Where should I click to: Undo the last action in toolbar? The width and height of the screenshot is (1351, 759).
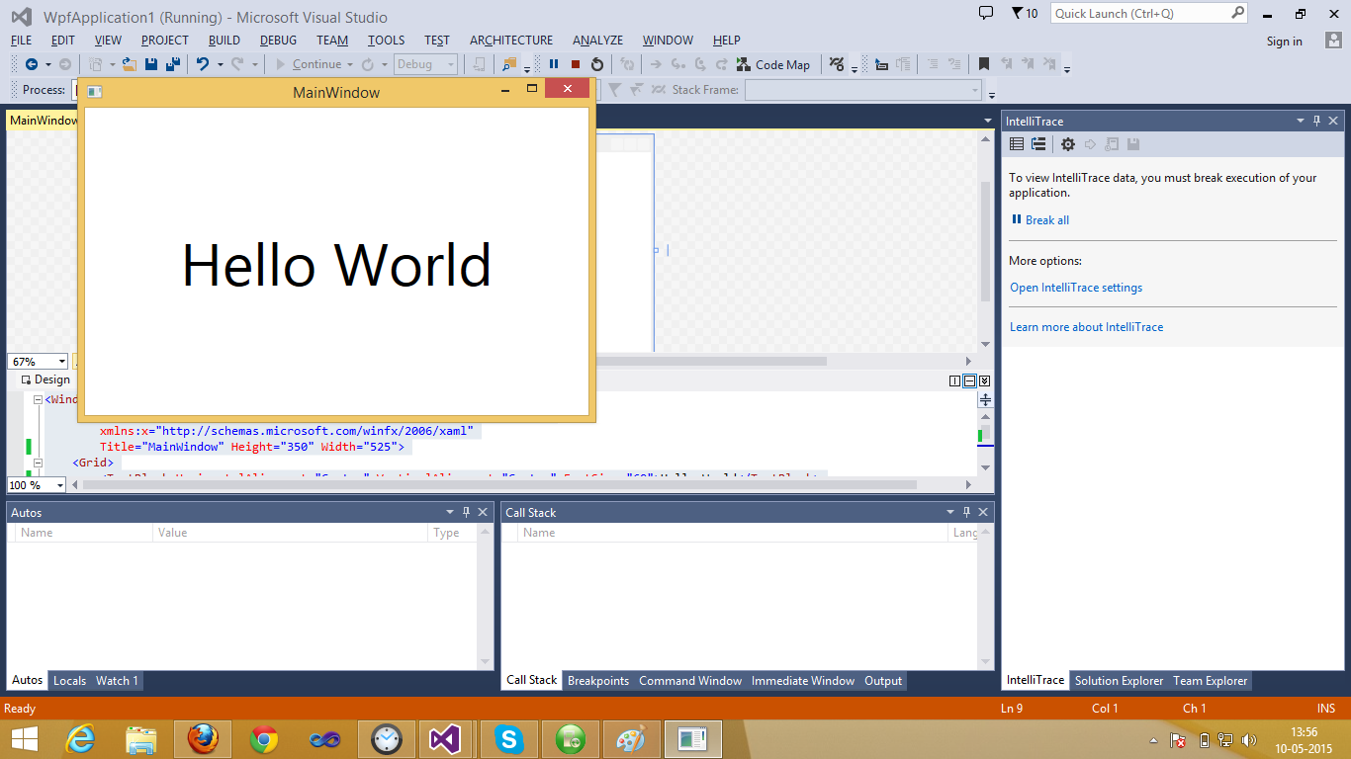202,64
